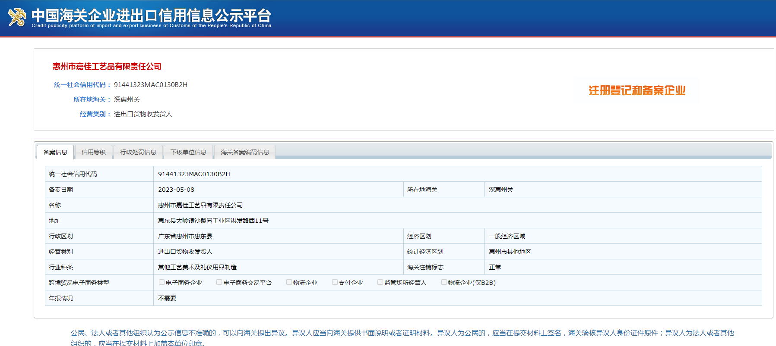Check the 监管场所经营人 checkbox
776x346 pixels.
pyautogui.click(x=380, y=282)
